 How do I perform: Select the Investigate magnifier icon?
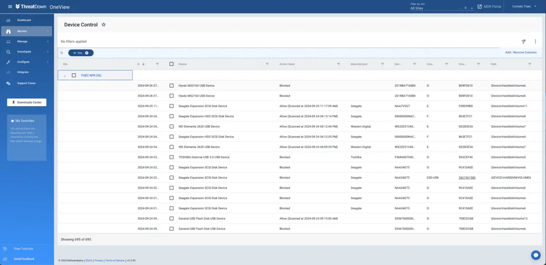[9, 52]
